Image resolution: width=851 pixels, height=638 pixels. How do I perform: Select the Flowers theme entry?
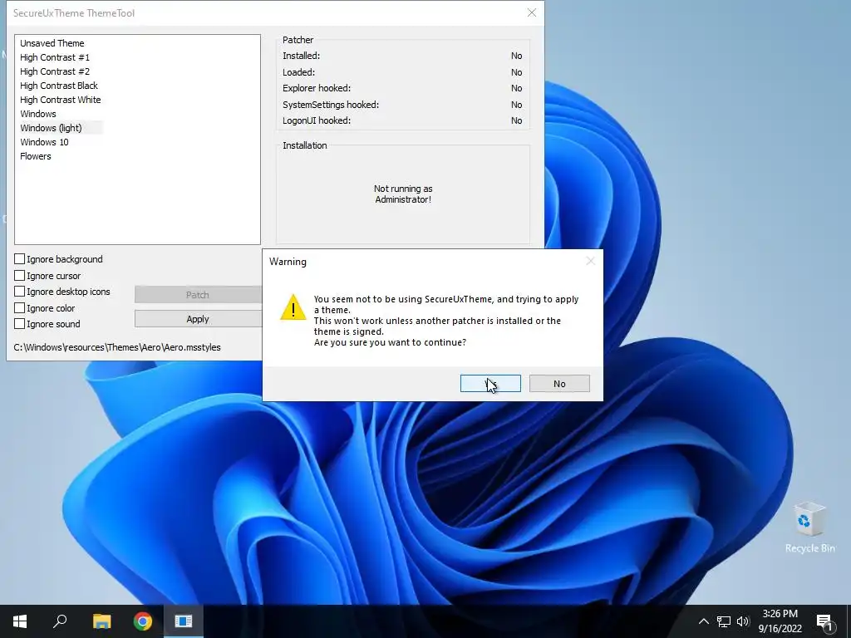(x=35, y=155)
